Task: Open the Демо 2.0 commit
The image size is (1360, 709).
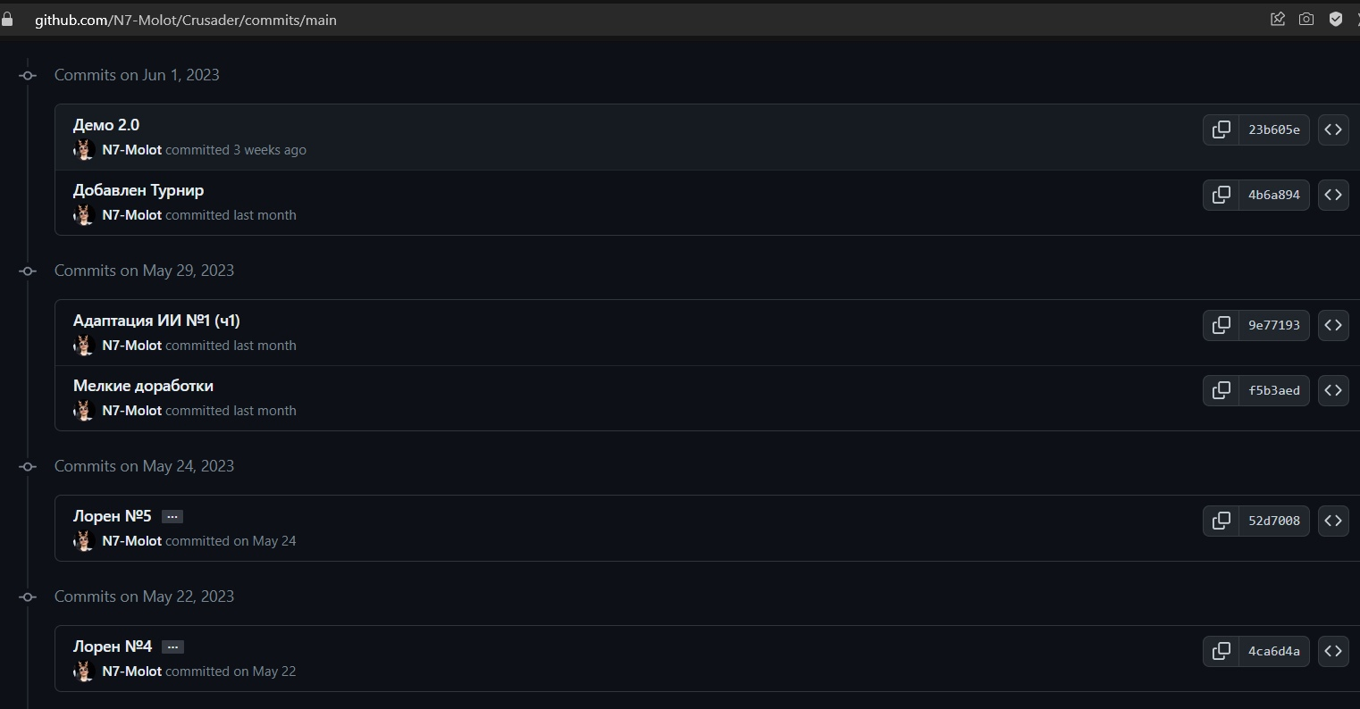Action: [x=106, y=125]
